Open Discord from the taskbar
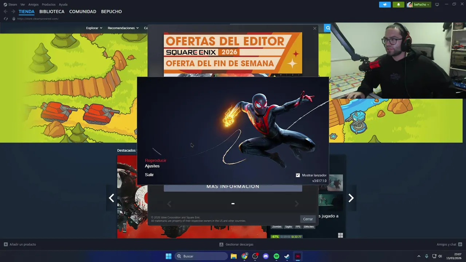 pyautogui.click(x=266, y=256)
